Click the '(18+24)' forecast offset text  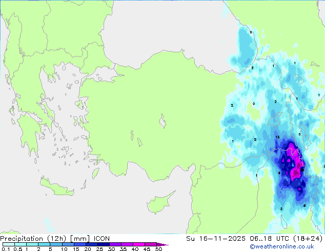[x=308, y=239]
